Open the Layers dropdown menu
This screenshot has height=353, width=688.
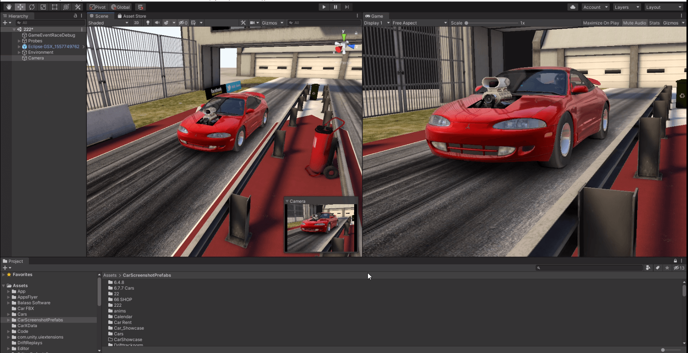627,7
